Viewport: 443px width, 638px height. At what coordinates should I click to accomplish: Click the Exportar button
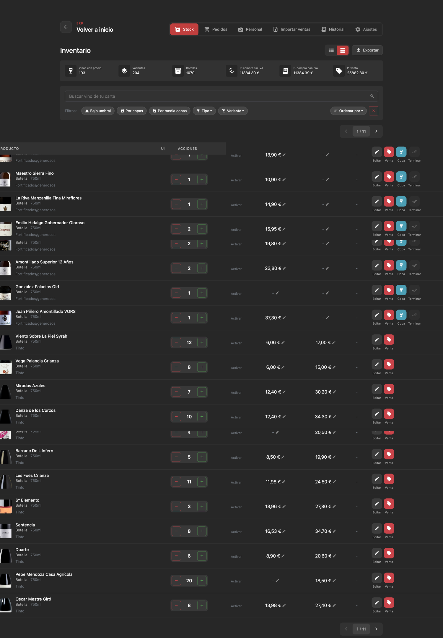click(x=367, y=50)
